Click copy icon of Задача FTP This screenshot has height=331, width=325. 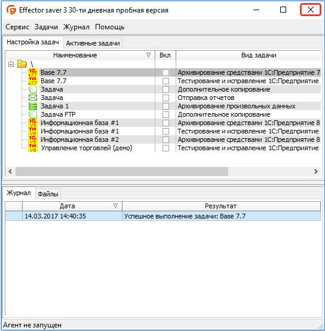click(33, 114)
